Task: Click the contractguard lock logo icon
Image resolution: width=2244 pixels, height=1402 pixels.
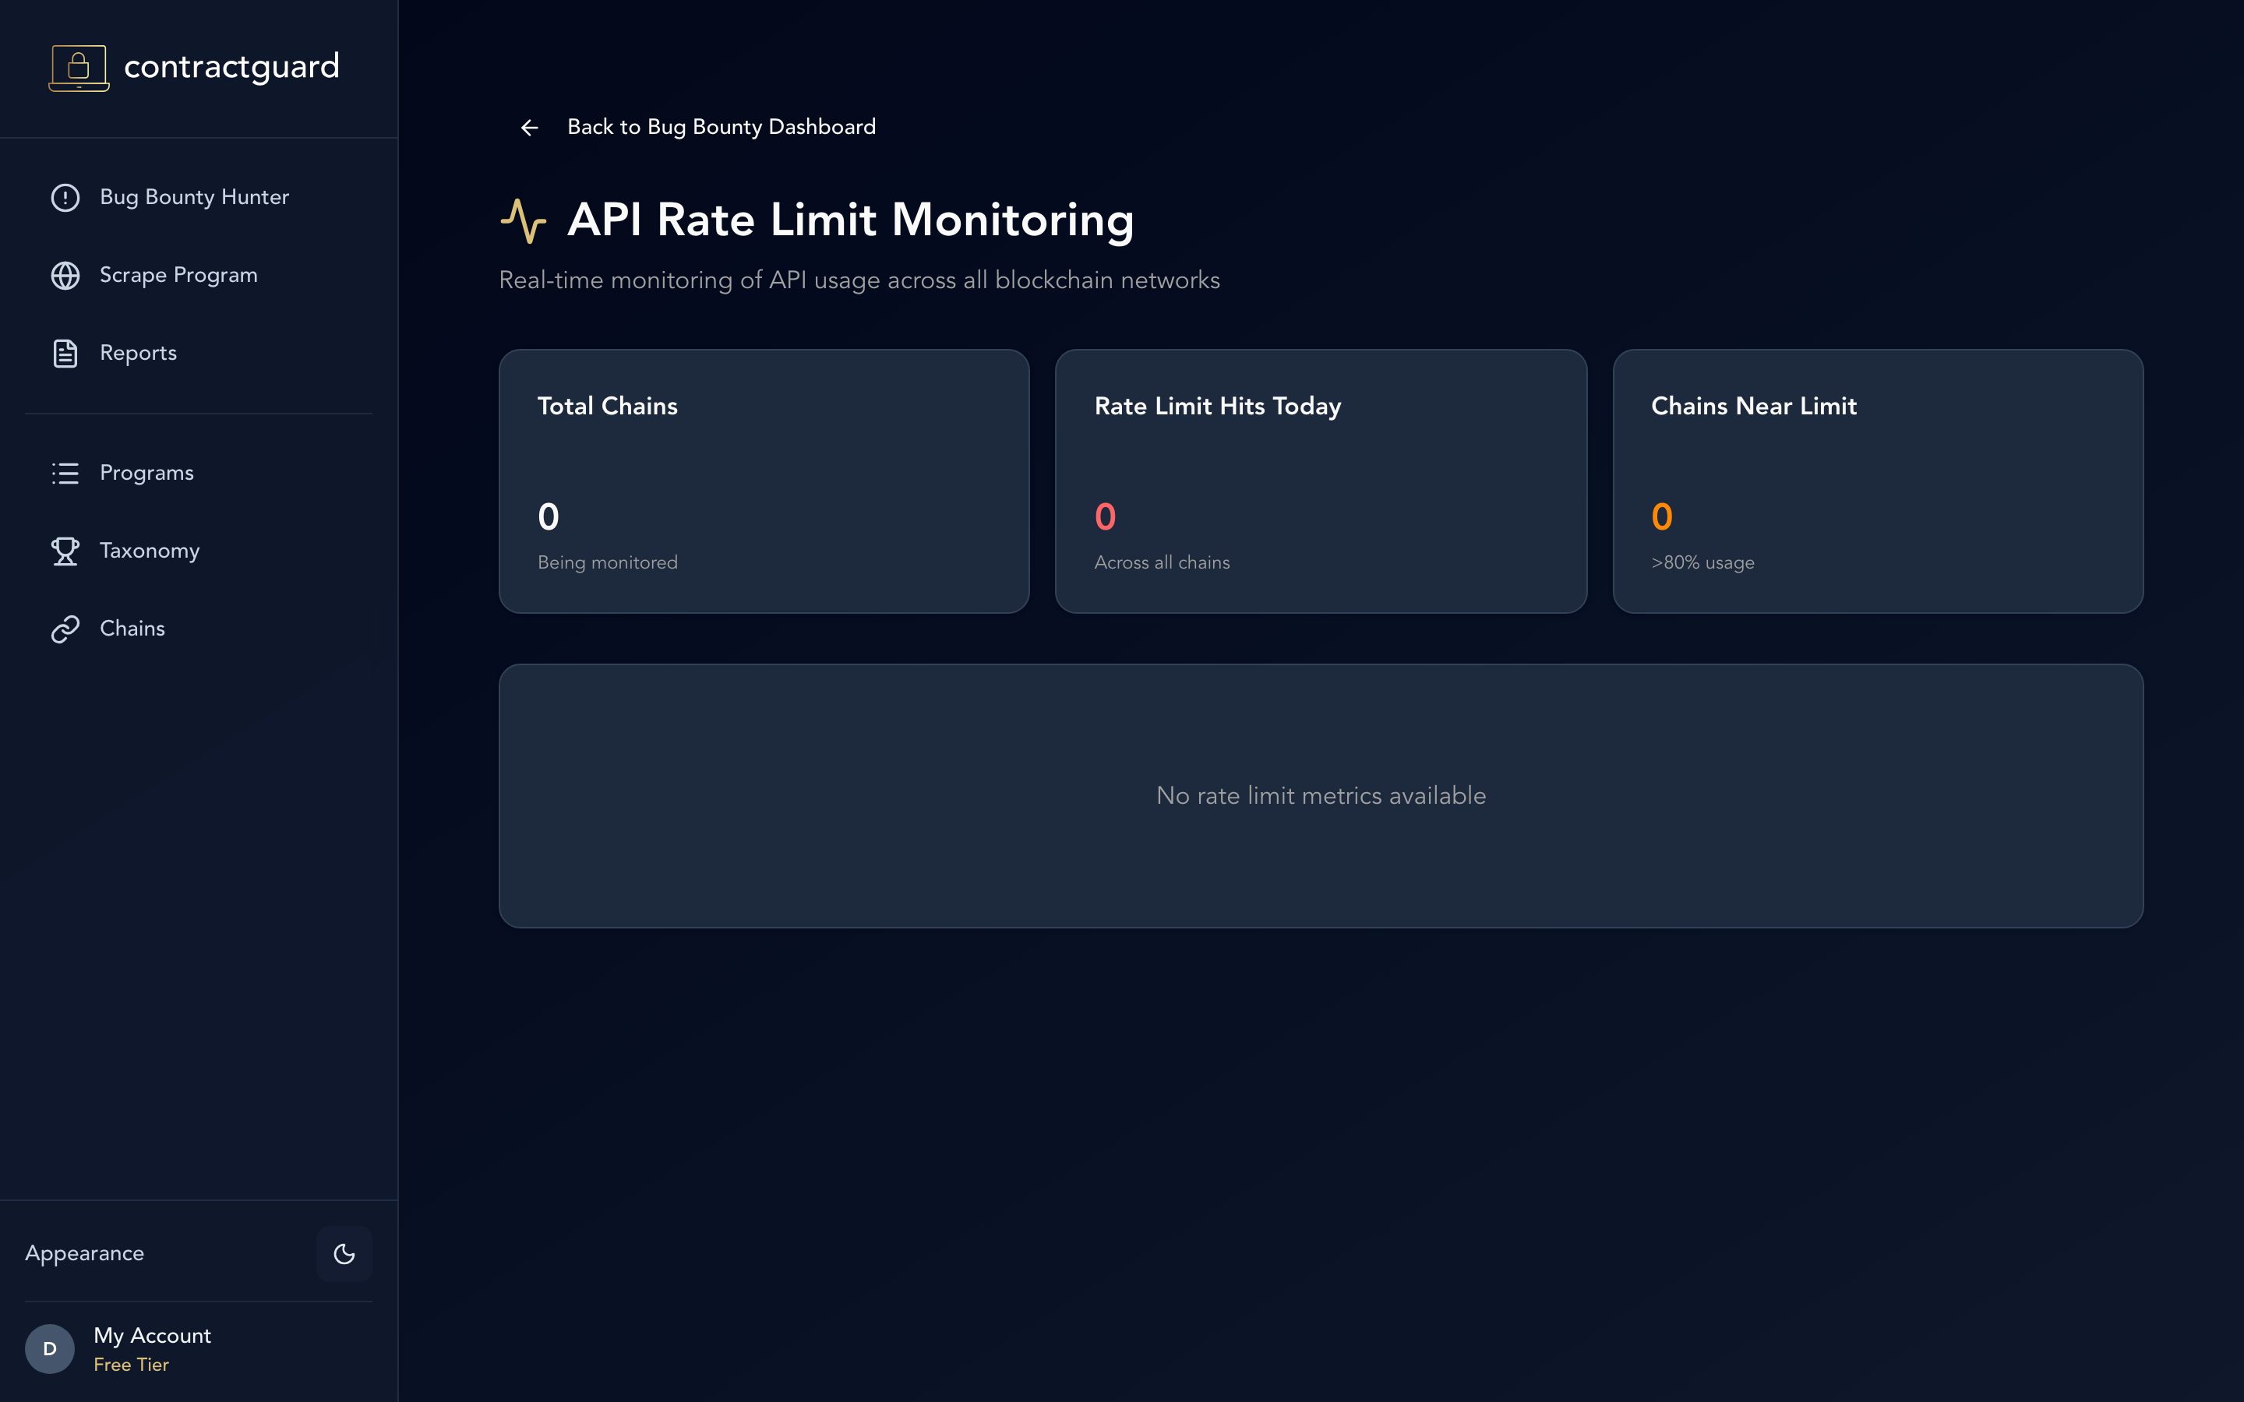Action: pos(79,68)
